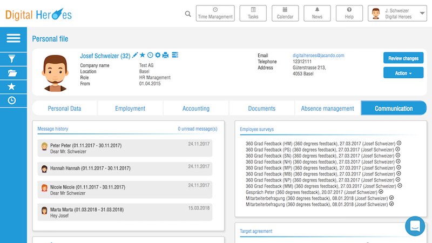This screenshot has width=432, height=243.
Task: Open the message from Marta Marta
Action: (125, 212)
